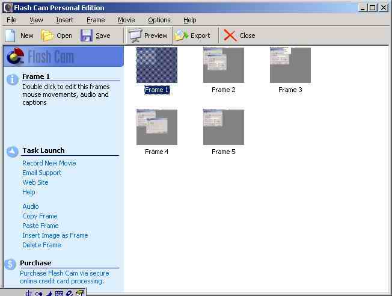Select the Frame 4 thumbnail

[157, 127]
